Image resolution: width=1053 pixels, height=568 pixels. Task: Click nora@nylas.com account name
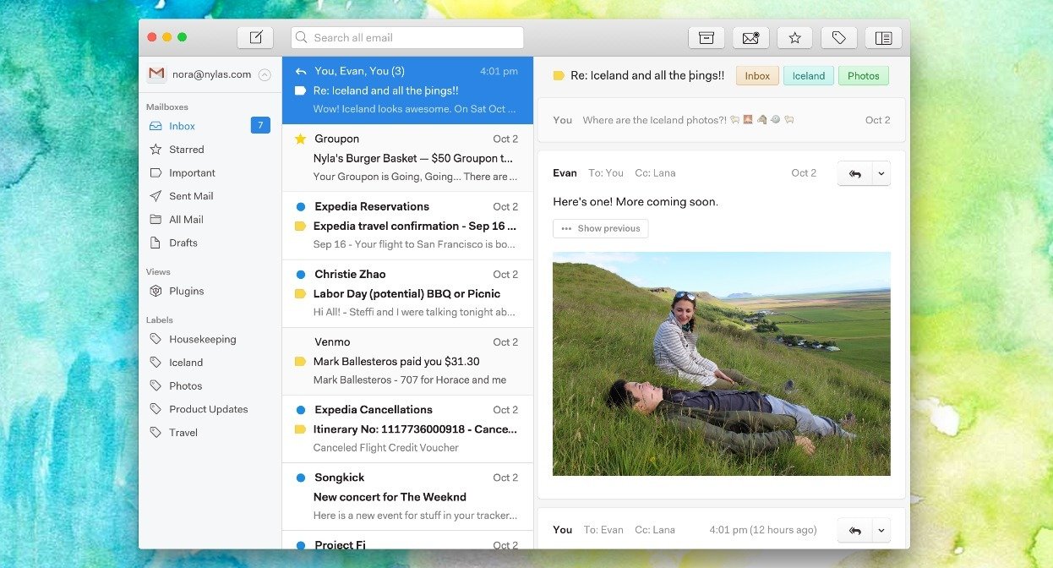pos(212,74)
